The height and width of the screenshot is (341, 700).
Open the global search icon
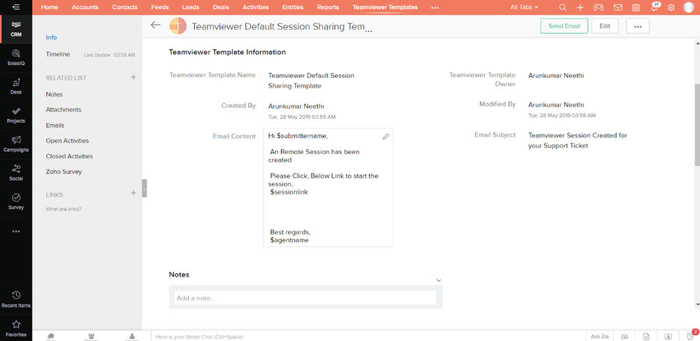point(563,7)
